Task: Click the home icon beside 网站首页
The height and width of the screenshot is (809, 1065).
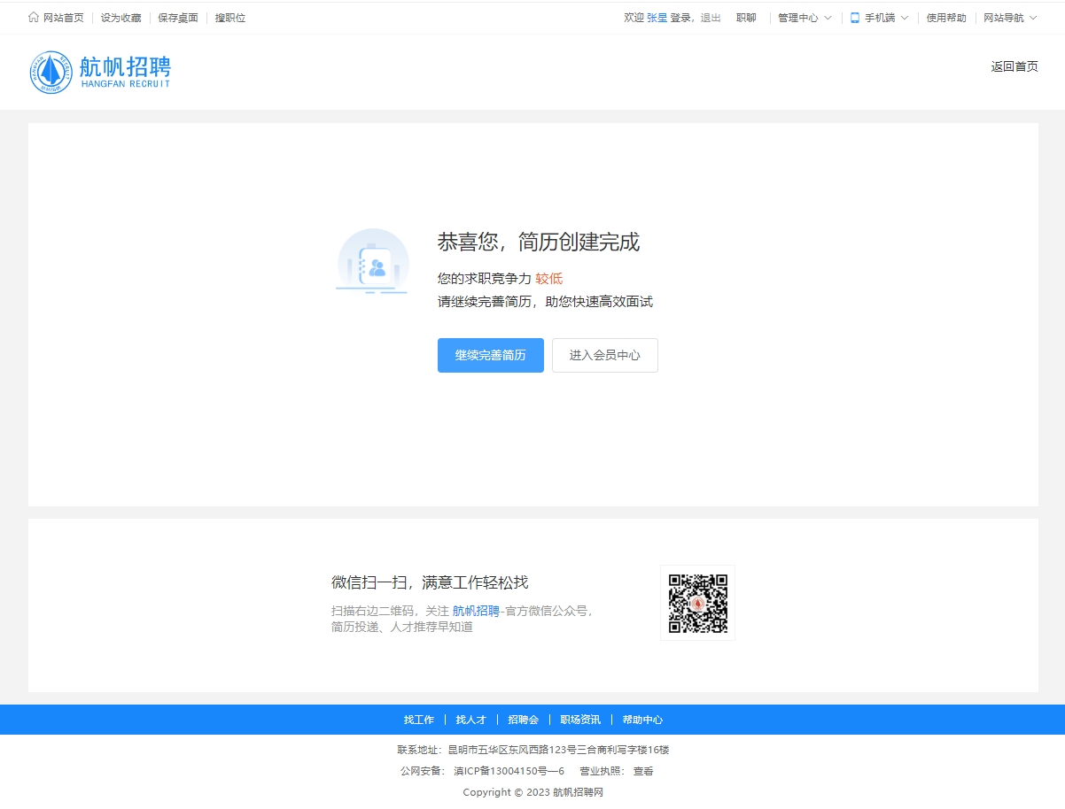Action: pyautogui.click(x=34, y=18)
